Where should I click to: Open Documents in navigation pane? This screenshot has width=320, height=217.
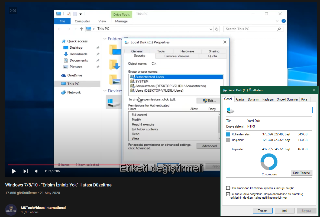click(79, 60)
